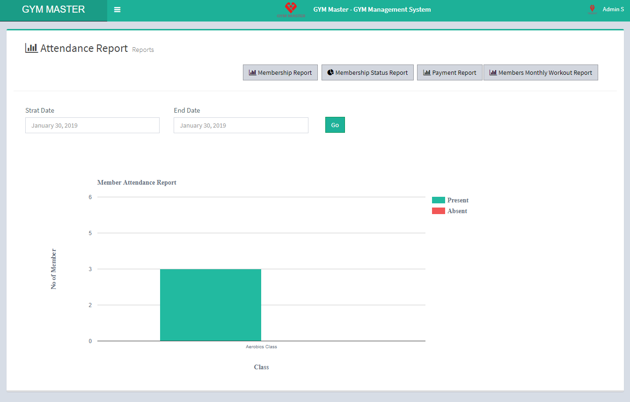Click the Monthly Workout Report chart icon

[493, 72]
